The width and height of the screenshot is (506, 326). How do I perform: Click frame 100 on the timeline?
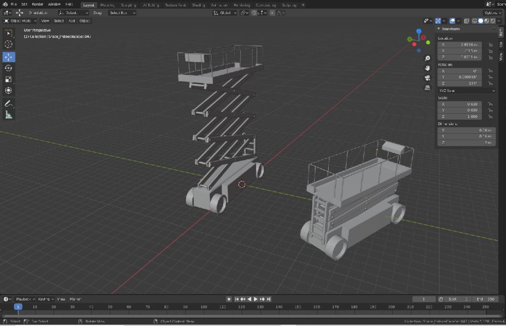point(203,307)
